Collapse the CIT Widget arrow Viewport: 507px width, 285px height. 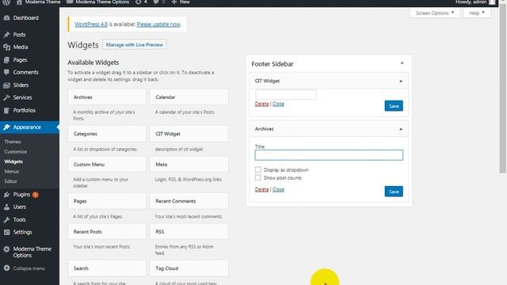401,81
